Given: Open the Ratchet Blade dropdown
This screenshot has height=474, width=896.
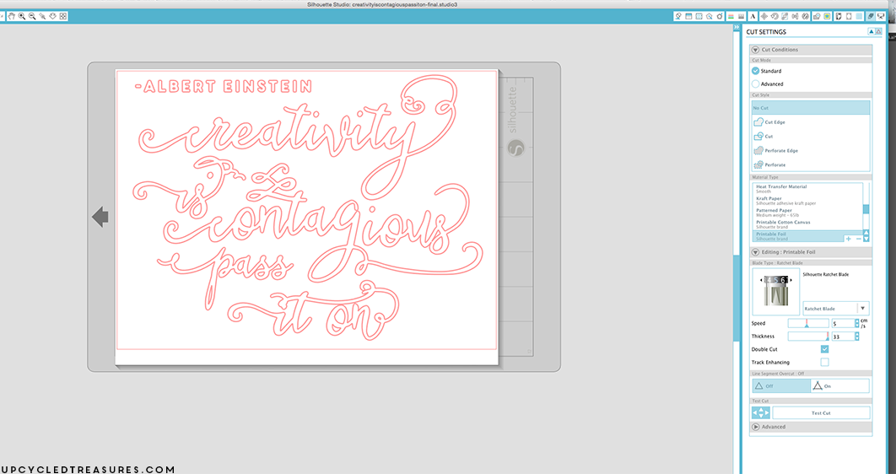Looking at the screenshot, I should pos(836,309).
